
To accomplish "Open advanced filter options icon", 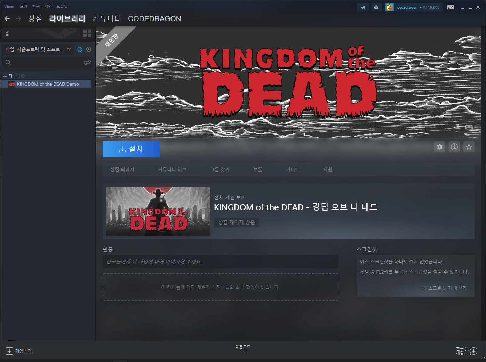I will coord(87,63).
